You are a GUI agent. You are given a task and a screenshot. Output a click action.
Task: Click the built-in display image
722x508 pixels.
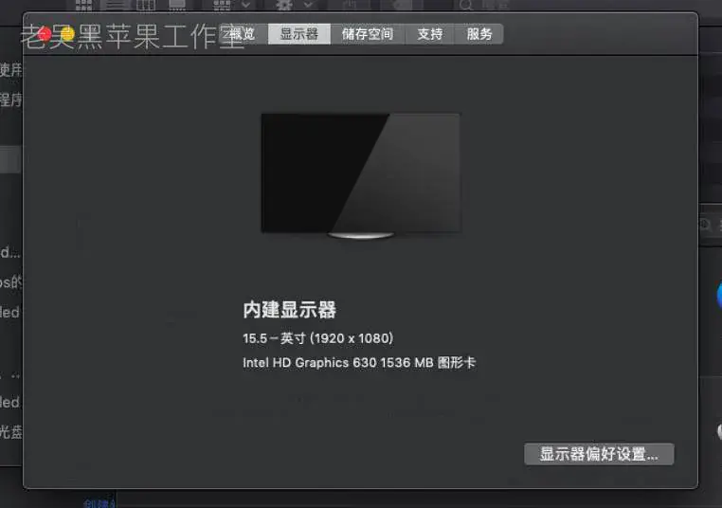click(x=361, y=176)
